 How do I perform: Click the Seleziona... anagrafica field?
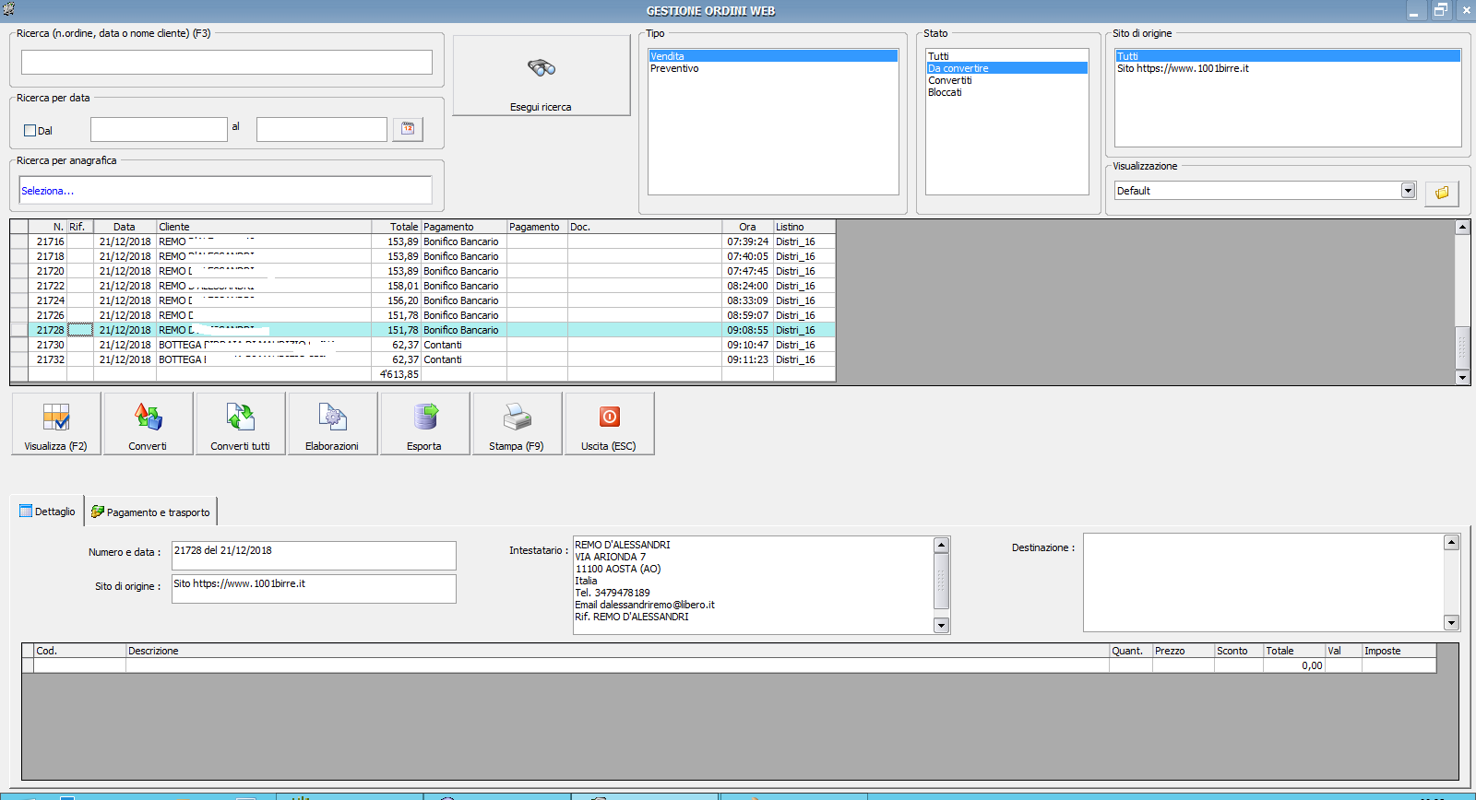(226, 191)
